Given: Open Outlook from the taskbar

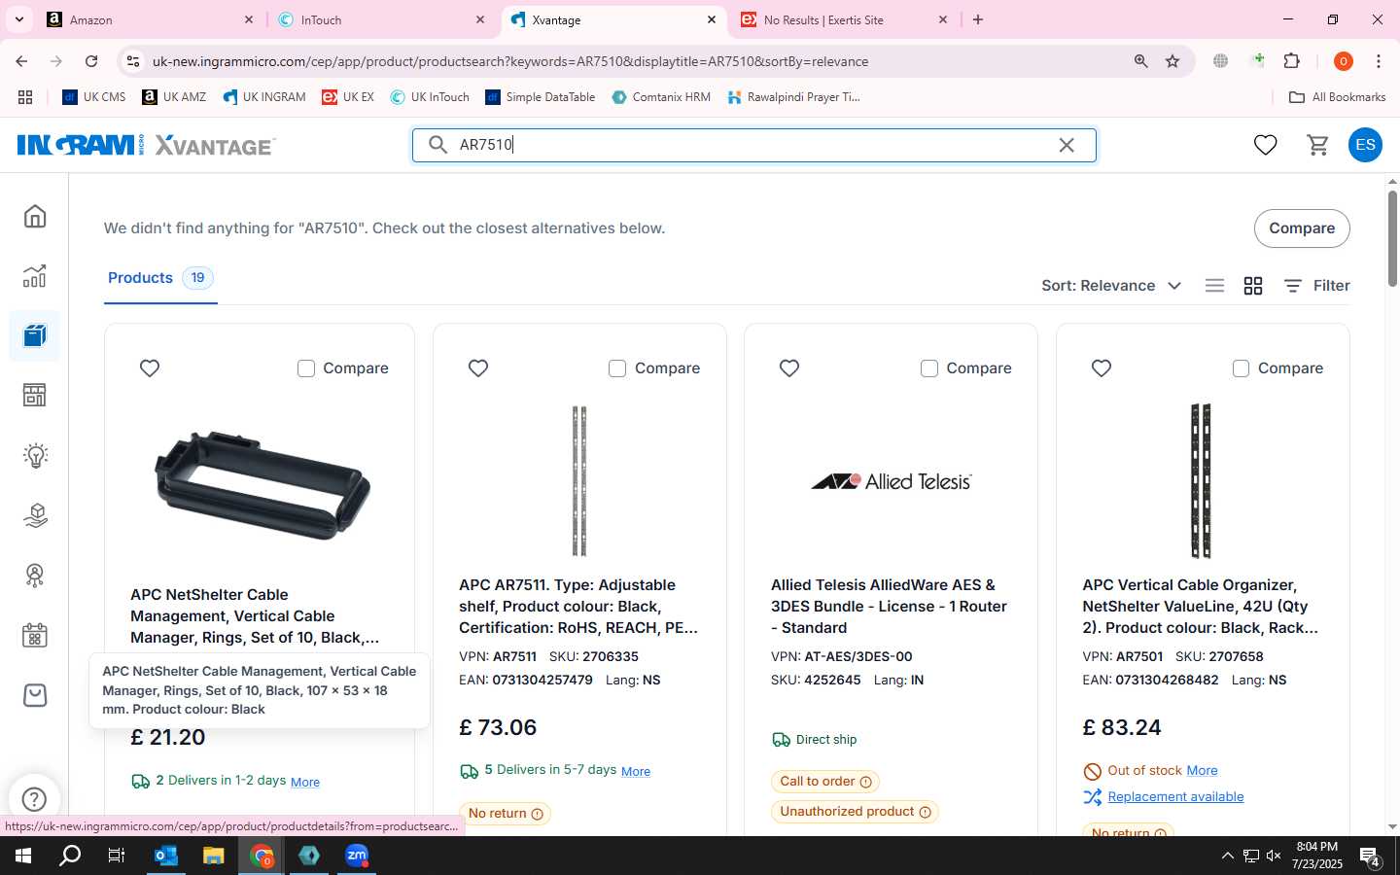Looking at the screenshot, I should [166, 856].
